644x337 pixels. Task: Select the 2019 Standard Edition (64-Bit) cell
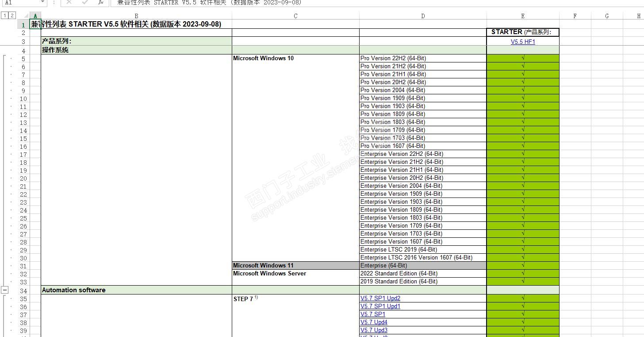pos(423,281)
